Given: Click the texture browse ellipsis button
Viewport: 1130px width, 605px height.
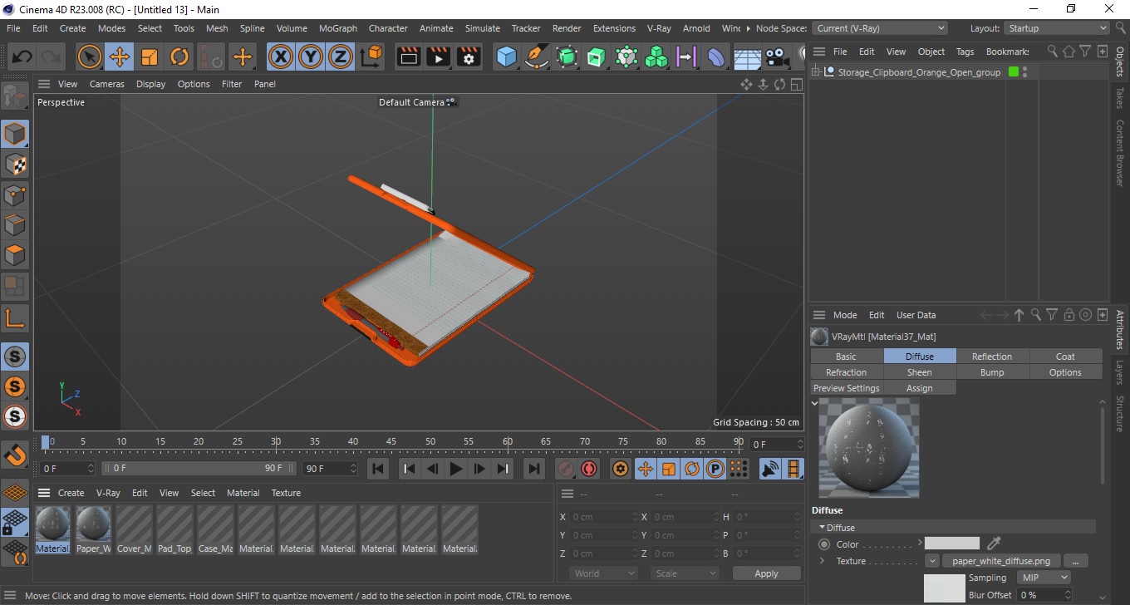Looking at the screenshot, I should (x=1075, y=561).
